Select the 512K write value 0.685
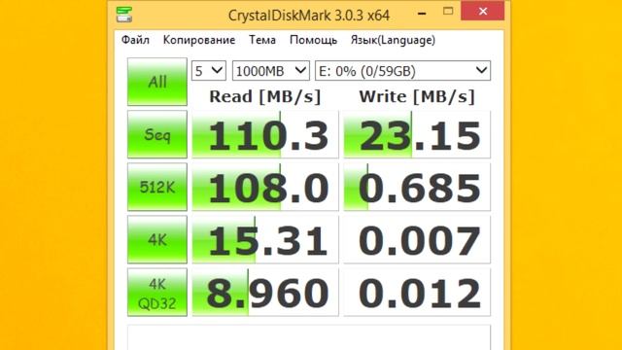This screenshot has height=350, width=622. point(417,187)
